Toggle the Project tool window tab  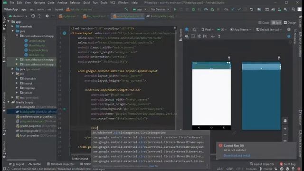4,23
